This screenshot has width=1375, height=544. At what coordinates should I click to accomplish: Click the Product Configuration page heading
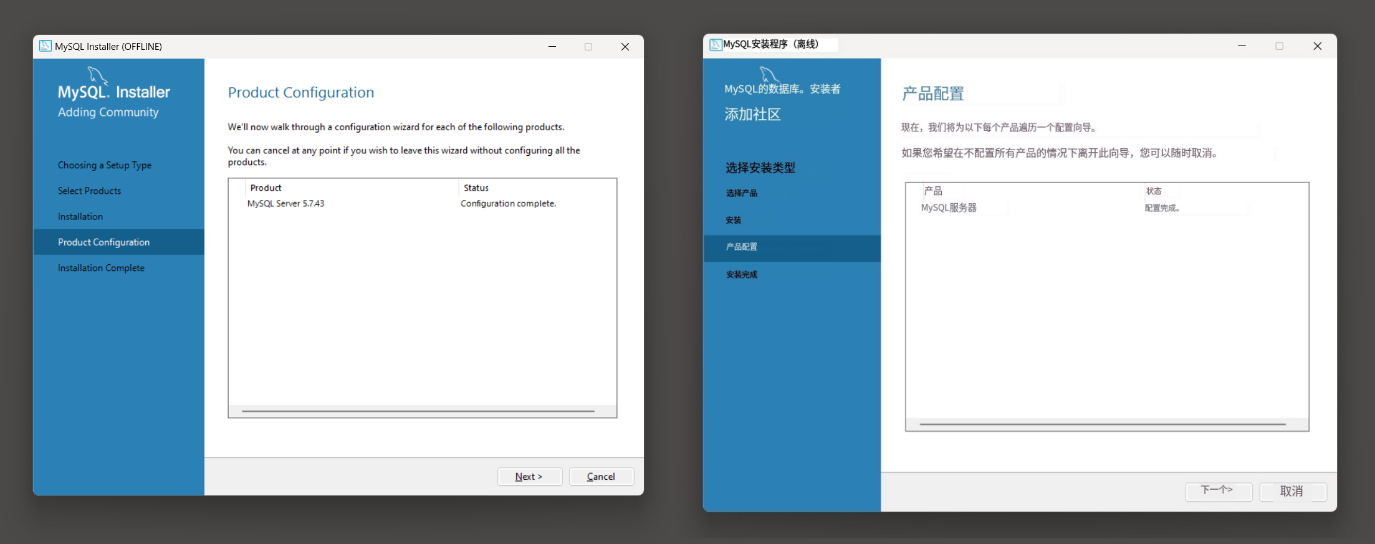(301, 92)
